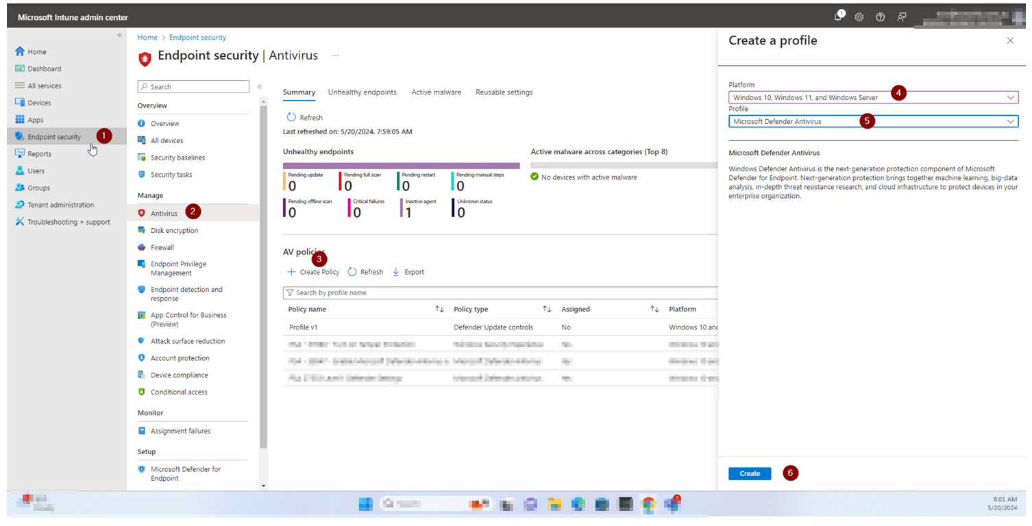Click the Search by profile name field

500,292
